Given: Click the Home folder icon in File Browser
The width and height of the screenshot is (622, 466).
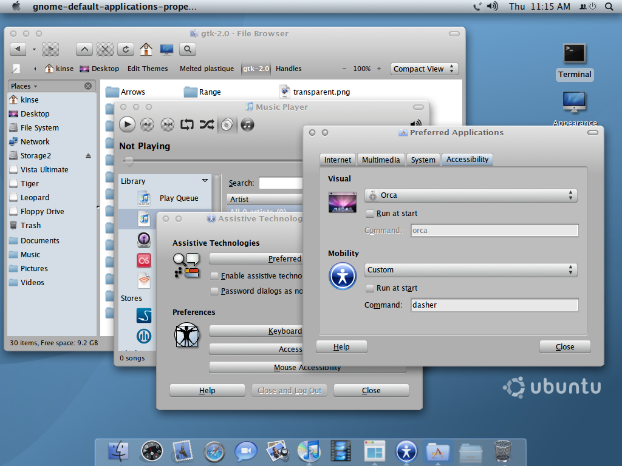Looking at the screenshot, I should point(146,49).
